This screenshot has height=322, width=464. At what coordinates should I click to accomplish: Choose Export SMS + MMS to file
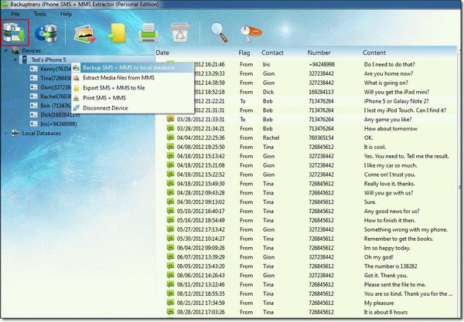pyautogui.click(x=132, y=88)
